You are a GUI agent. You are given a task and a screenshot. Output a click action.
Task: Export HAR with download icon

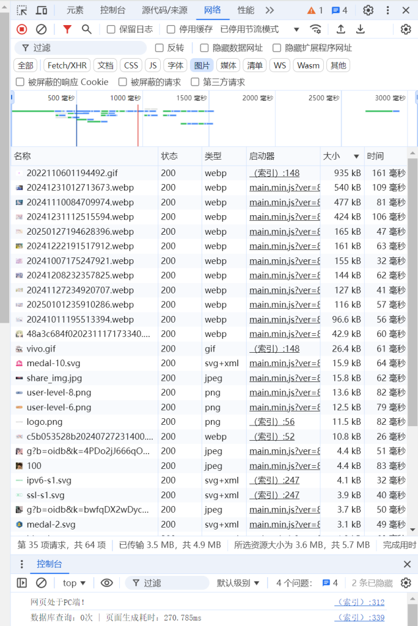[x=361, y=29]
